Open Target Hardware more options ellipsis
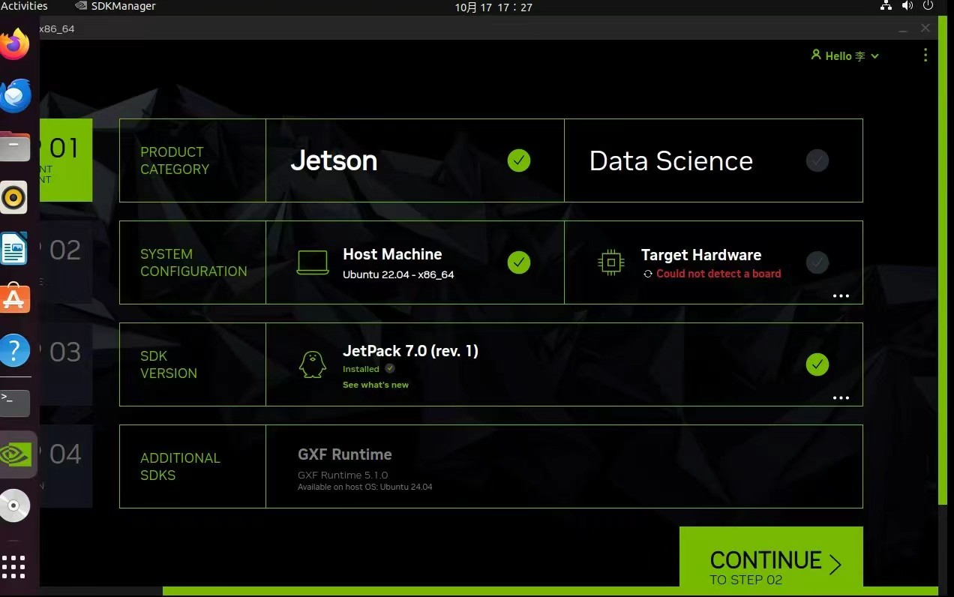 tap(841, 296)
